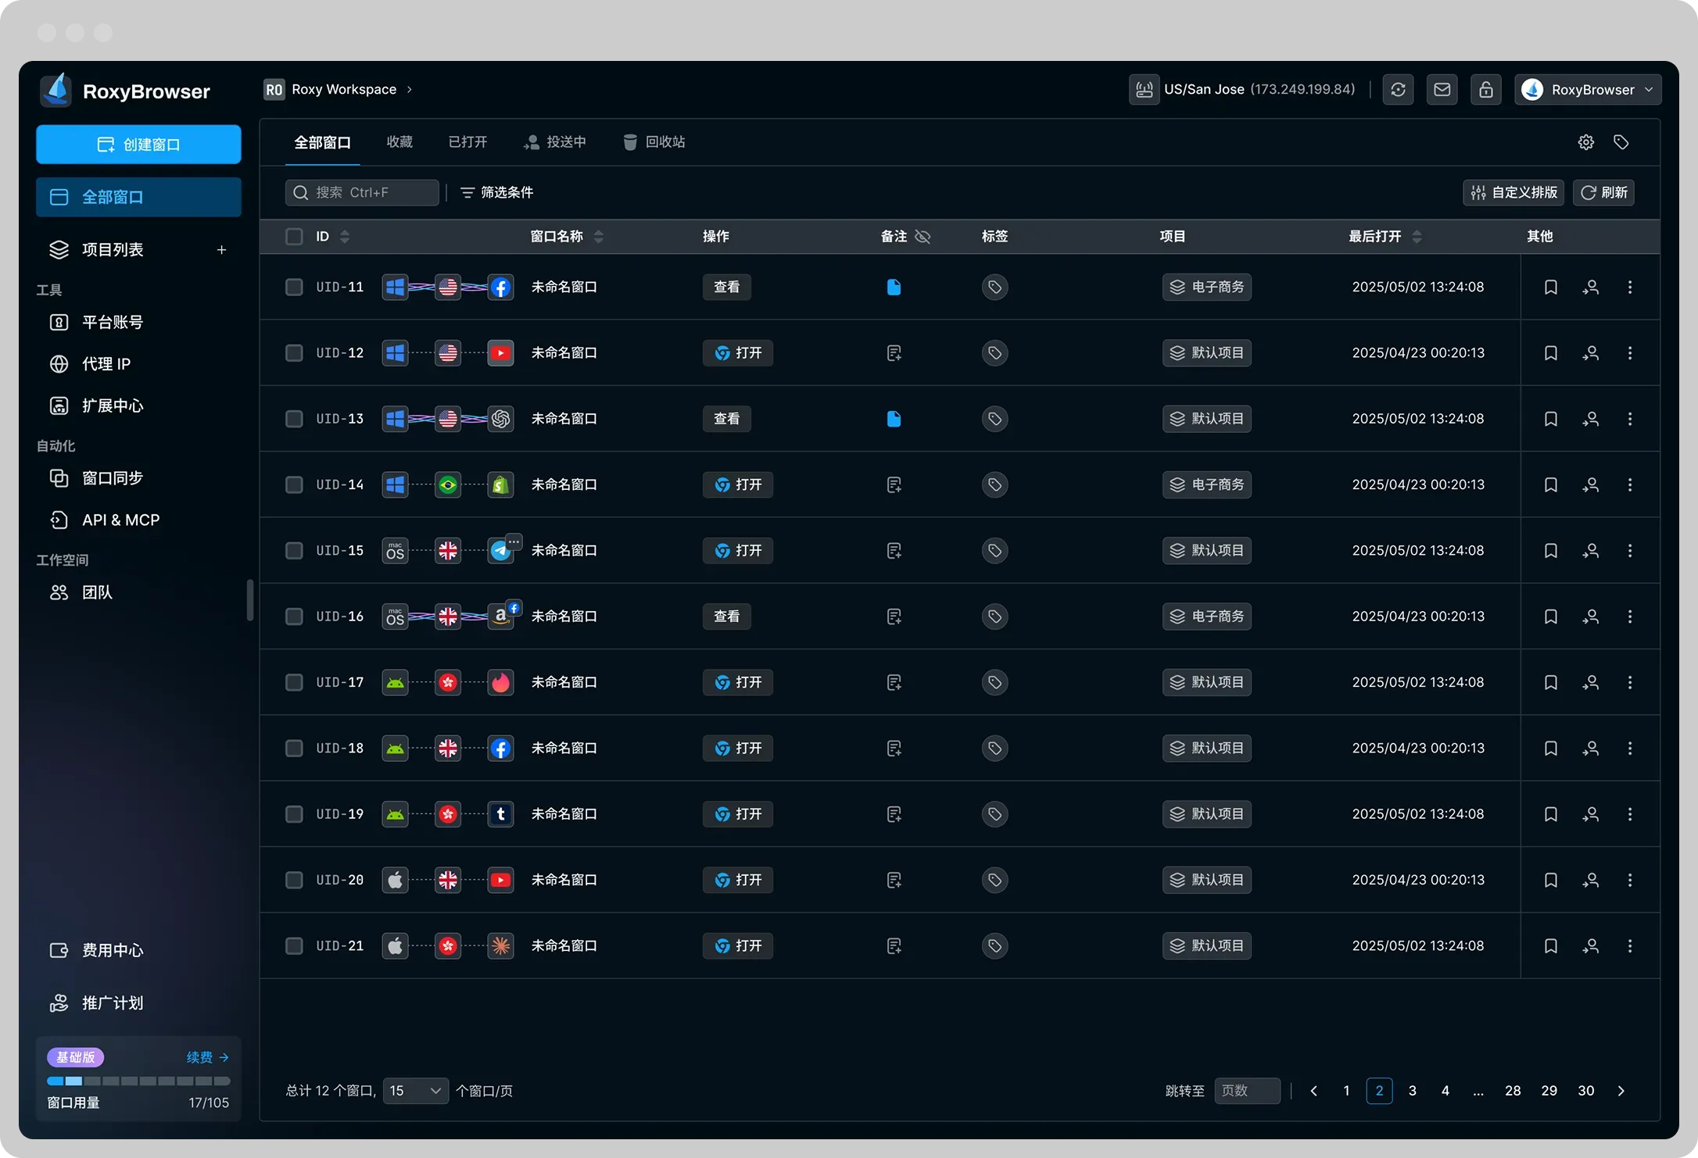Screen dimensions: 1698x1158
Task: Click the 创建窗口 button
Action: coord(138,145)
